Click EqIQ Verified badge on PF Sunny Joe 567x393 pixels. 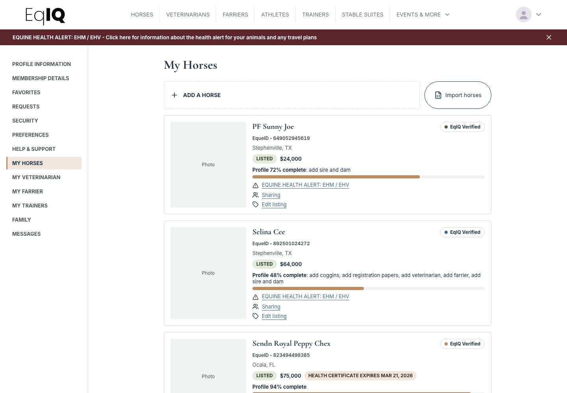(462, 127)
